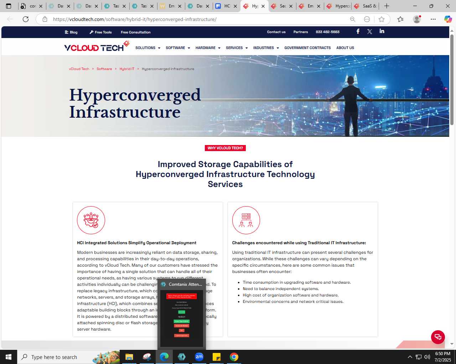Show hidden system tray icons chevron
Screen dimensions: 456x364
coord(410,357)
